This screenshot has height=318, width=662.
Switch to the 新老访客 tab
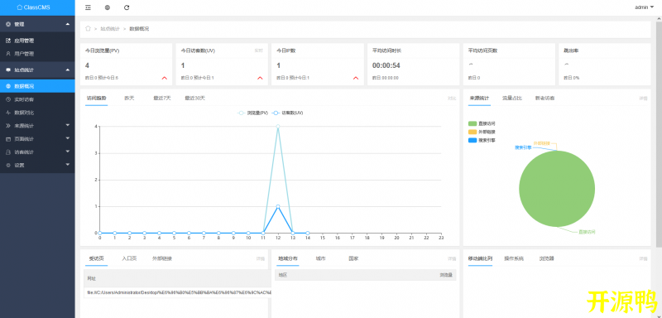(x=544, y=98)
